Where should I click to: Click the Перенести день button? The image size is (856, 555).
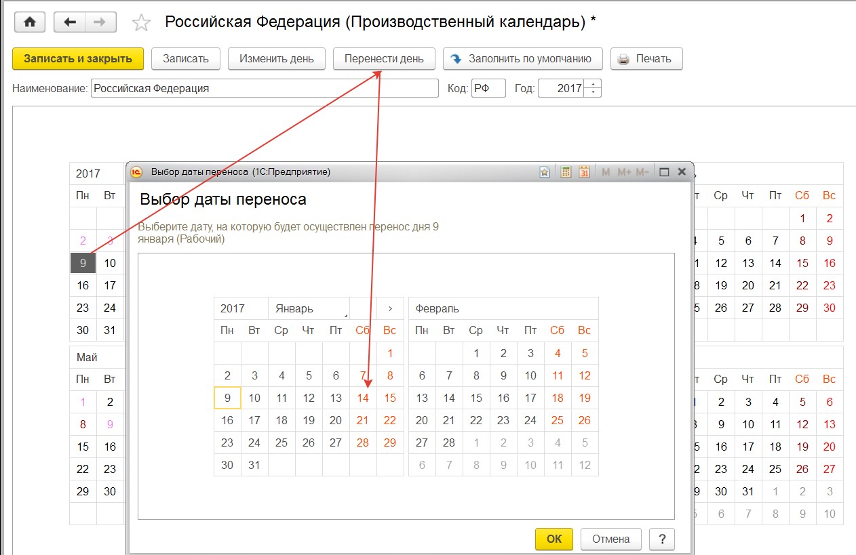click(x=384, y=58)
